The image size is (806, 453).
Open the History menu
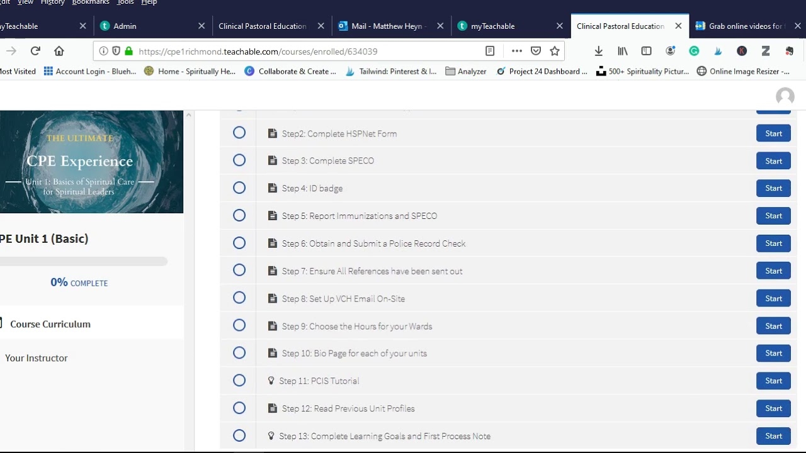tap(53, 3)
